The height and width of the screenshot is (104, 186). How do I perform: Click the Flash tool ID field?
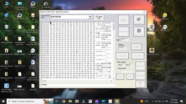pos(126,71)
